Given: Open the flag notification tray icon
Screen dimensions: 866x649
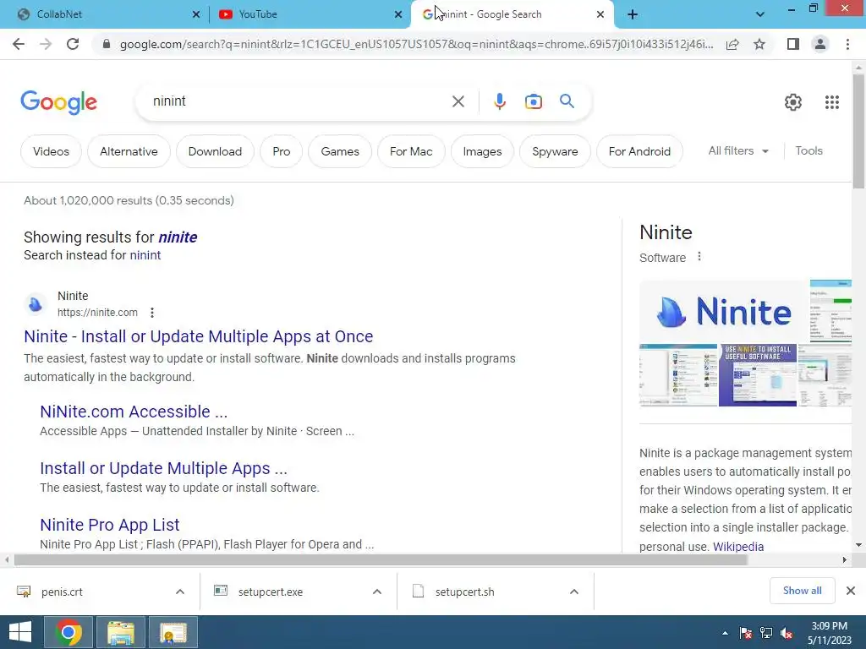Looking at the screenshot, I should 746,633.
